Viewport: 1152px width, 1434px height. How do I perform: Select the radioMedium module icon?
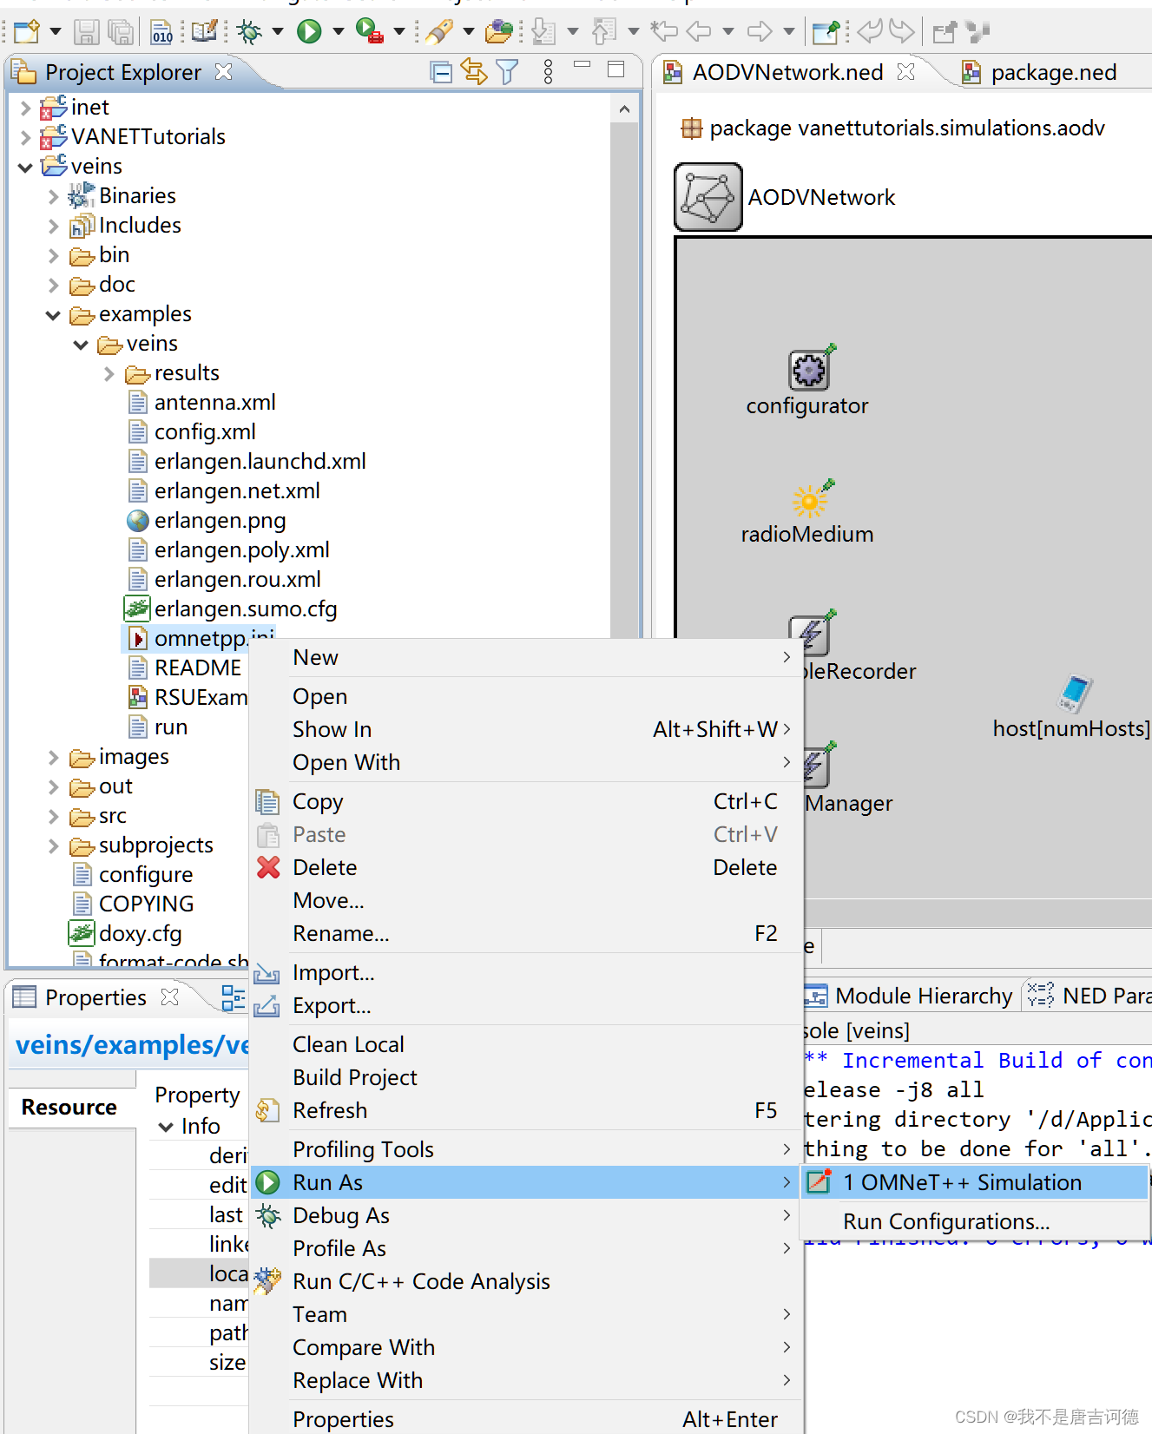(810, 501)
